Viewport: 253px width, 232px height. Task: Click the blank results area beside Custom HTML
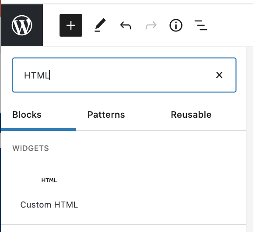coord(162,191)
